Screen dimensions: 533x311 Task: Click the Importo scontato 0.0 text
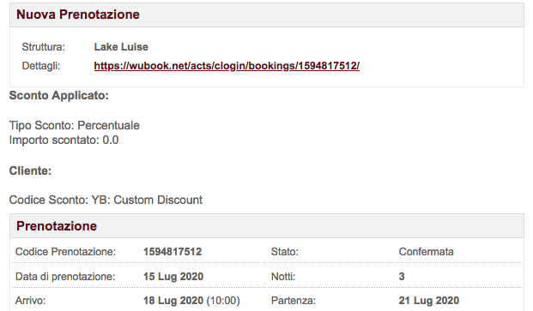click(64, 140)
